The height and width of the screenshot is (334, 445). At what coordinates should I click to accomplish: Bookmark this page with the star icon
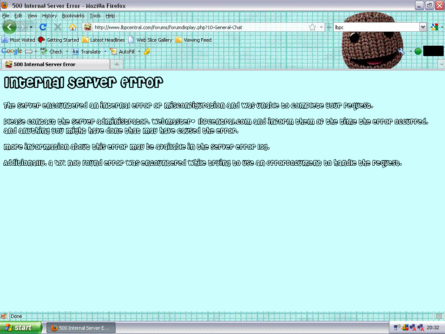click(x=312, y=27)
